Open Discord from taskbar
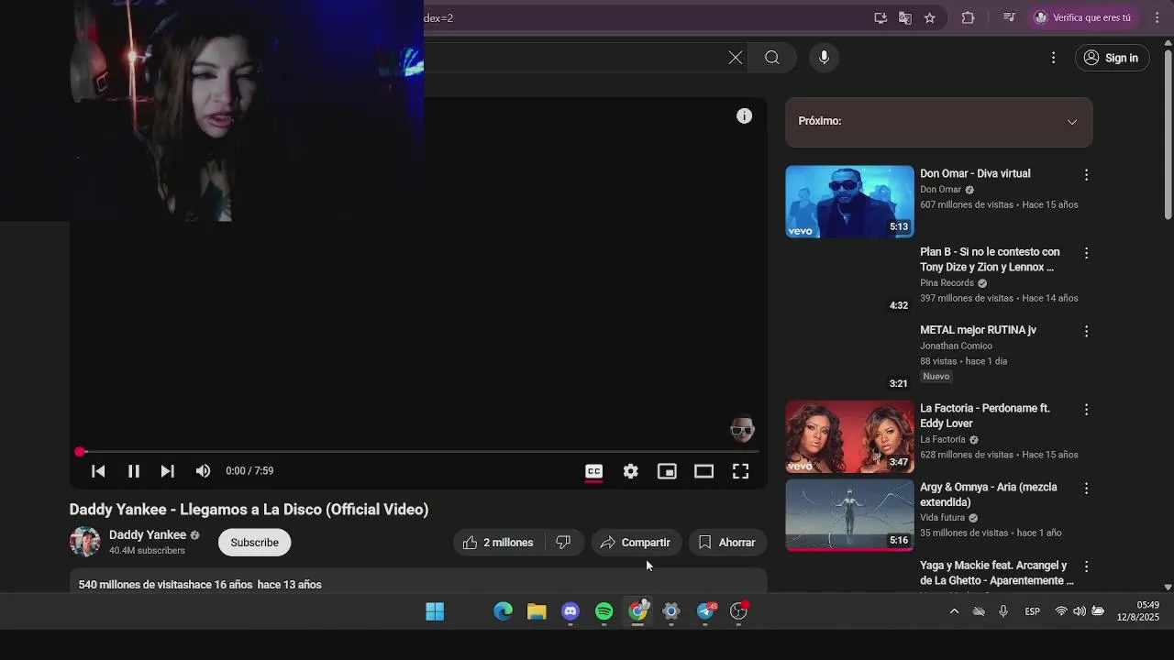 570,611
